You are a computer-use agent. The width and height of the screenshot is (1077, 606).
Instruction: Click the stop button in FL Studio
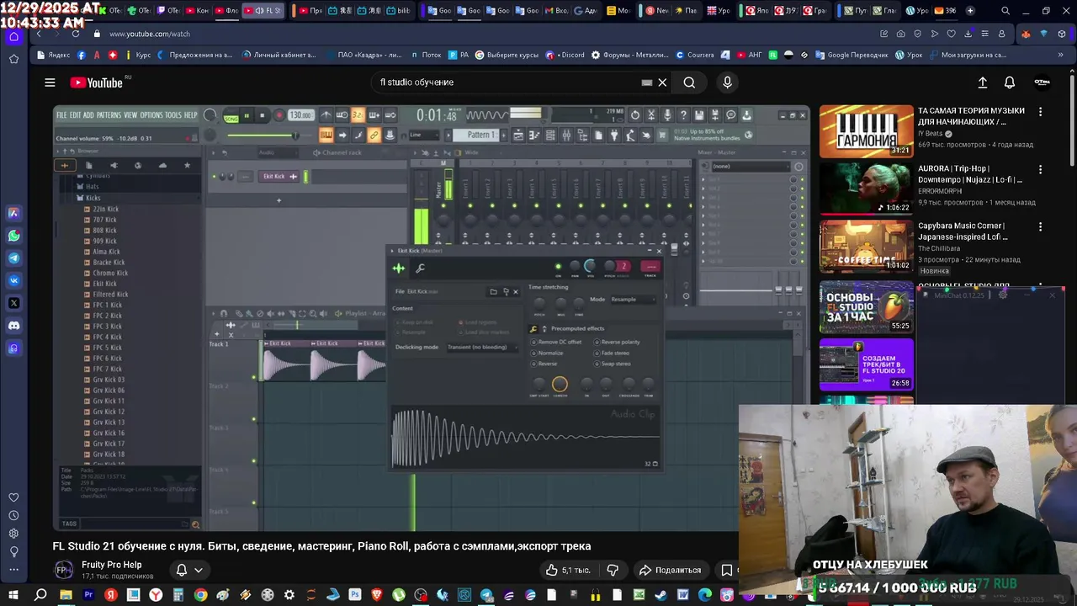coord(262,115)
